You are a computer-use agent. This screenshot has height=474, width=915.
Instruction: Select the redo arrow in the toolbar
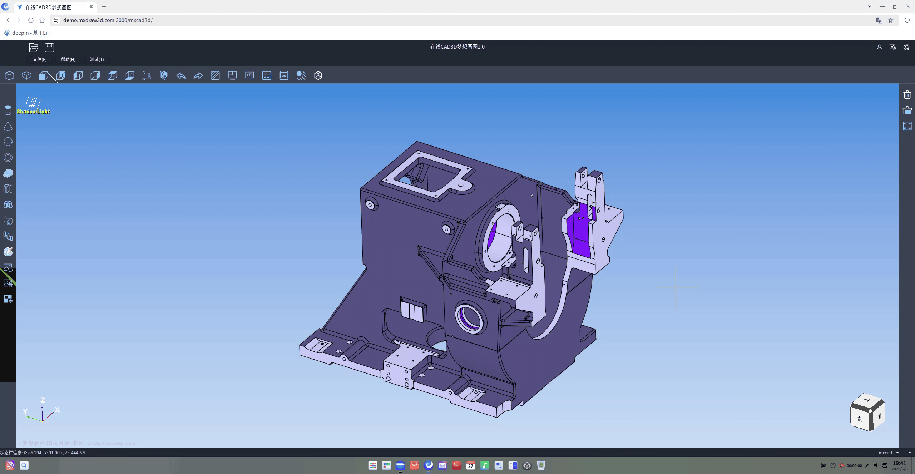tap(198, 75)
